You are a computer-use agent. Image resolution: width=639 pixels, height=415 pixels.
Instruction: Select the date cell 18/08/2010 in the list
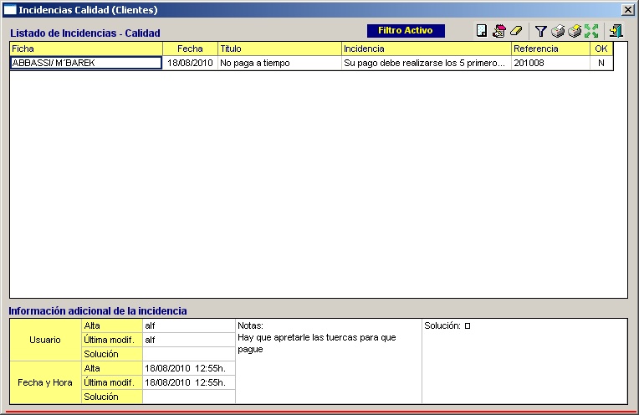coord(191,63)
